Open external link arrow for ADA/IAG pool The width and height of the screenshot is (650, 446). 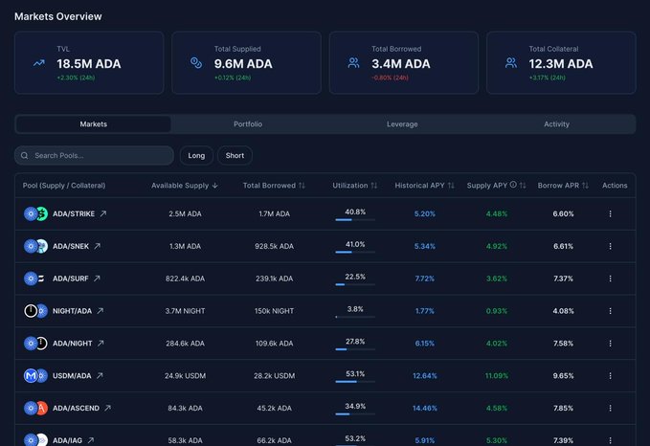(x=91, y=440)
